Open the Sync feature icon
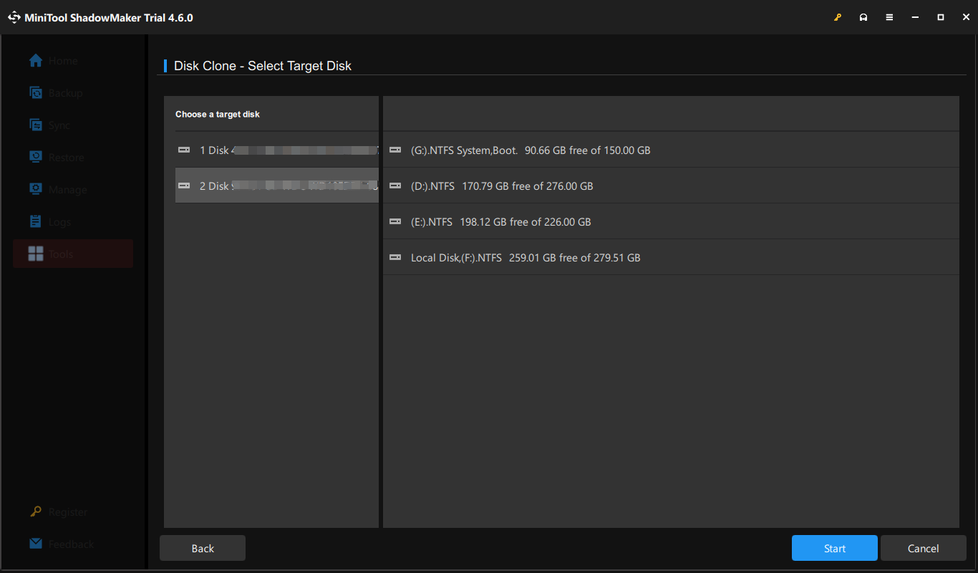 pos(35,125)
